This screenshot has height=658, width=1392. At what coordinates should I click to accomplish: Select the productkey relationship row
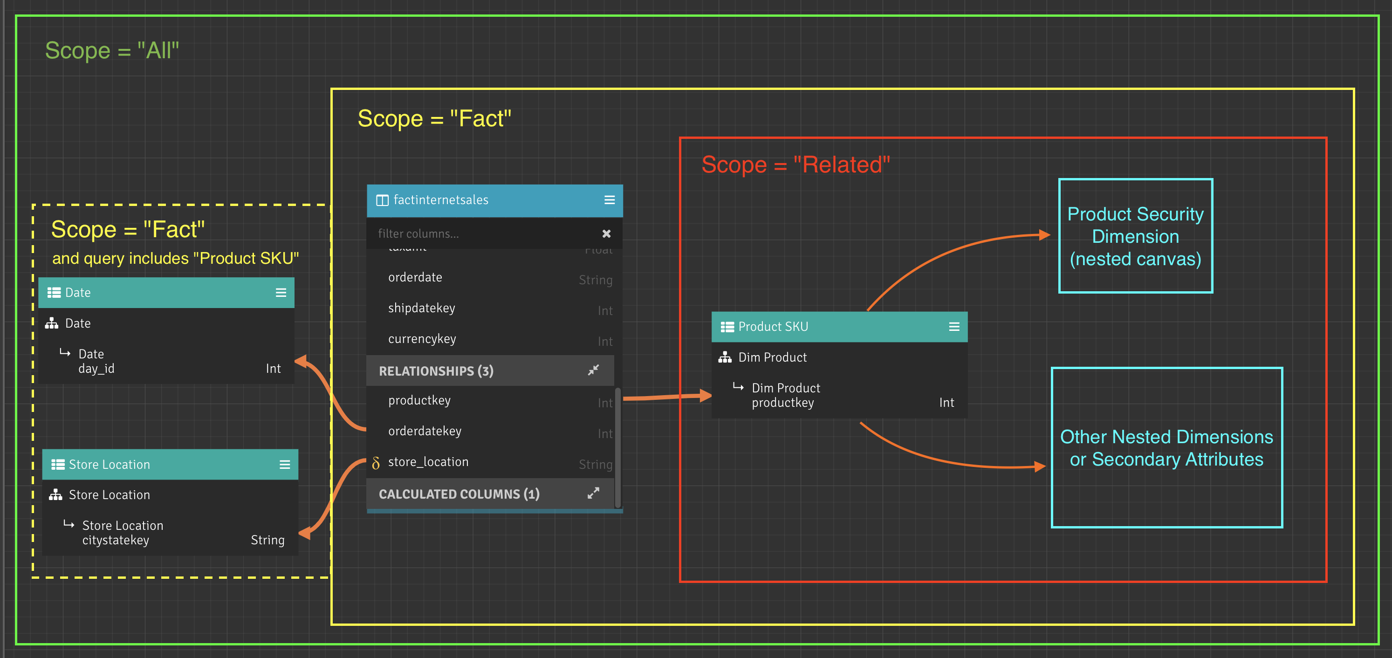pyautogui.click(x=491, y=401)
